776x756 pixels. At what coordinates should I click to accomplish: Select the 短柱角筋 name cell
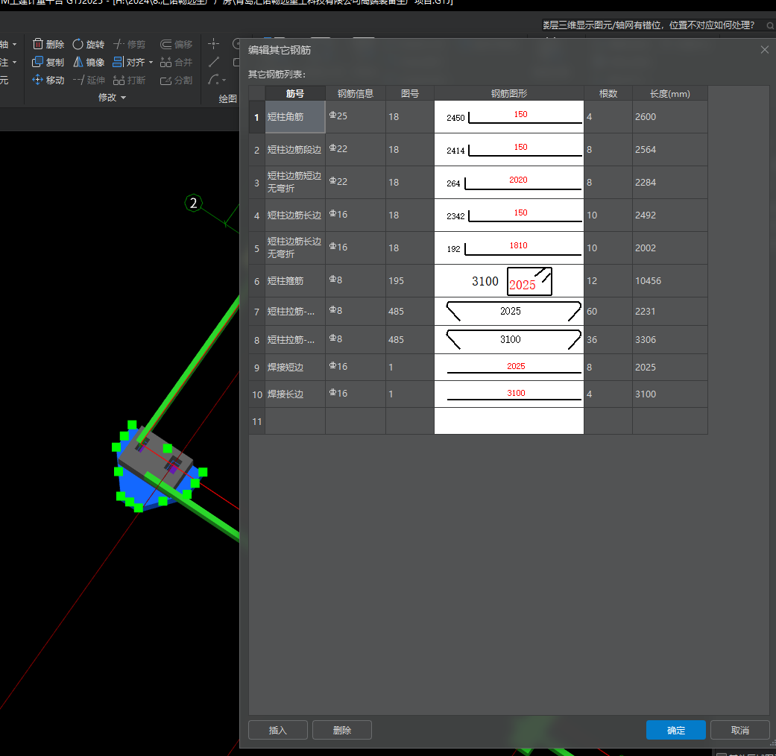point(295,117)
